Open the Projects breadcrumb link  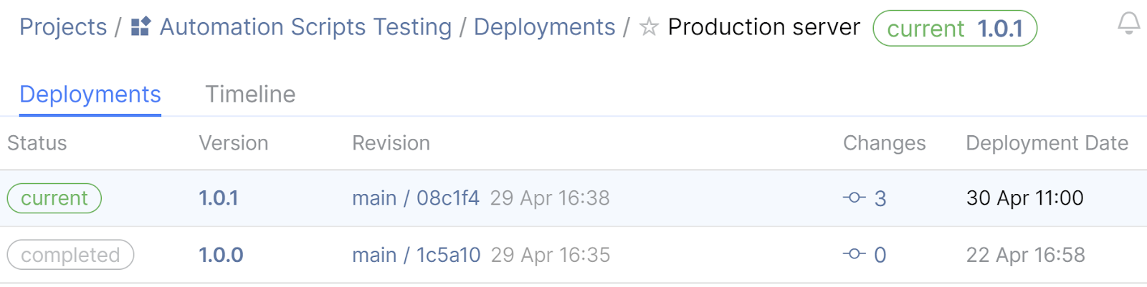pos(63,27)
